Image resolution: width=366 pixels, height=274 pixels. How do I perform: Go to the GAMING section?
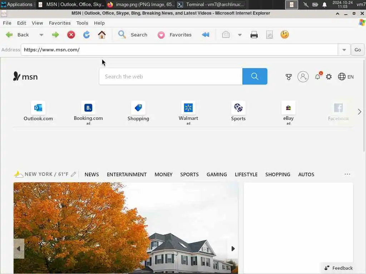[217, 174]
